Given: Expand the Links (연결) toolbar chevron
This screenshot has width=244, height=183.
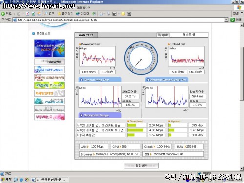Looking at the screenshot, I should coord(242,13).
